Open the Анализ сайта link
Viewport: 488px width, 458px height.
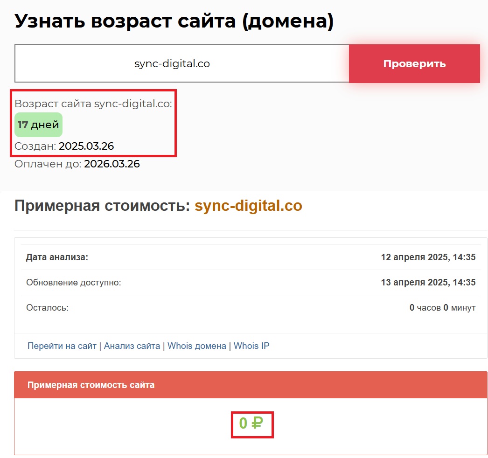point(132,346)
